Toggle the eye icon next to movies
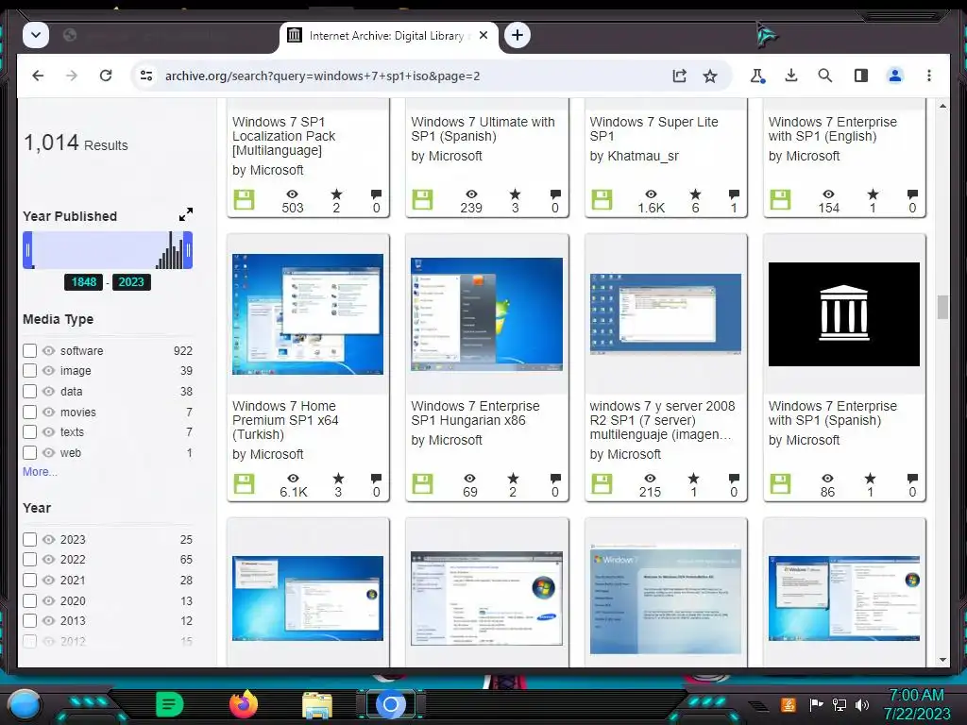 (49, 412)
